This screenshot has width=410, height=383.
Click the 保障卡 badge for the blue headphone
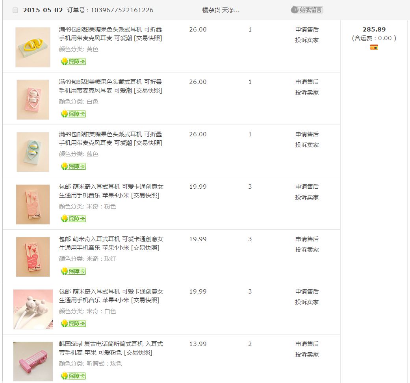tap(73, 166)
